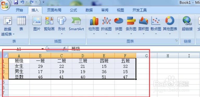Click cell with value 51
Screen dimensions: 200x97
tap(104, 77)
